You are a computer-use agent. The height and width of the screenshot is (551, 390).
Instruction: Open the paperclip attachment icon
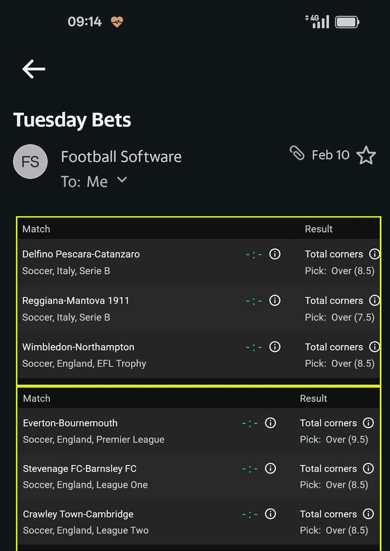click(x=297, y=153)
